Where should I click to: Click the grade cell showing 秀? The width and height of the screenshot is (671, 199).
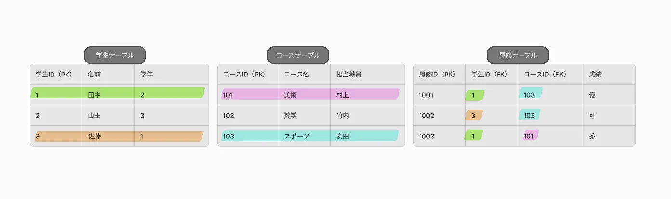coord(609,136)
